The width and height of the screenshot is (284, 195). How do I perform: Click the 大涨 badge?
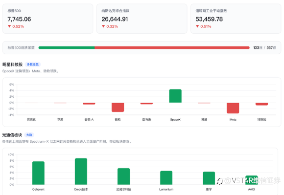pos(29,135)
